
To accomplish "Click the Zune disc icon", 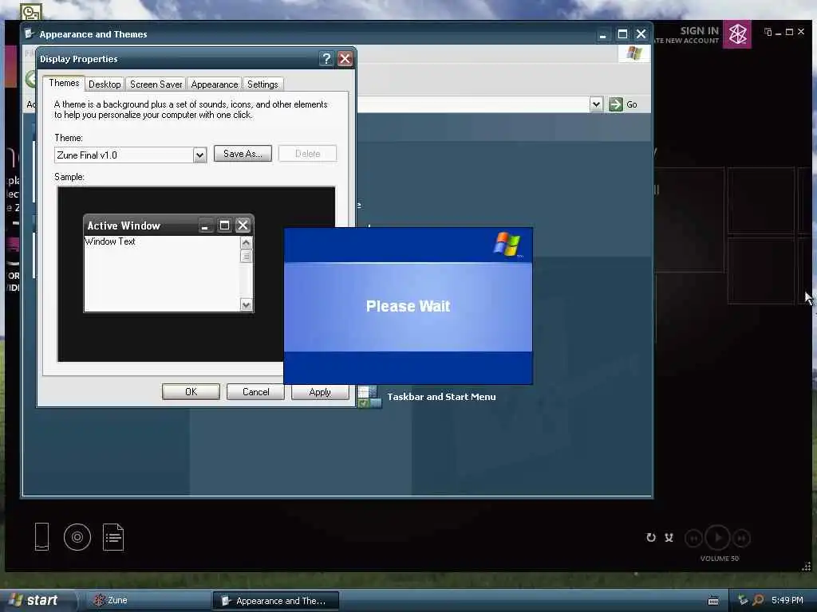I will click(77, 537).
